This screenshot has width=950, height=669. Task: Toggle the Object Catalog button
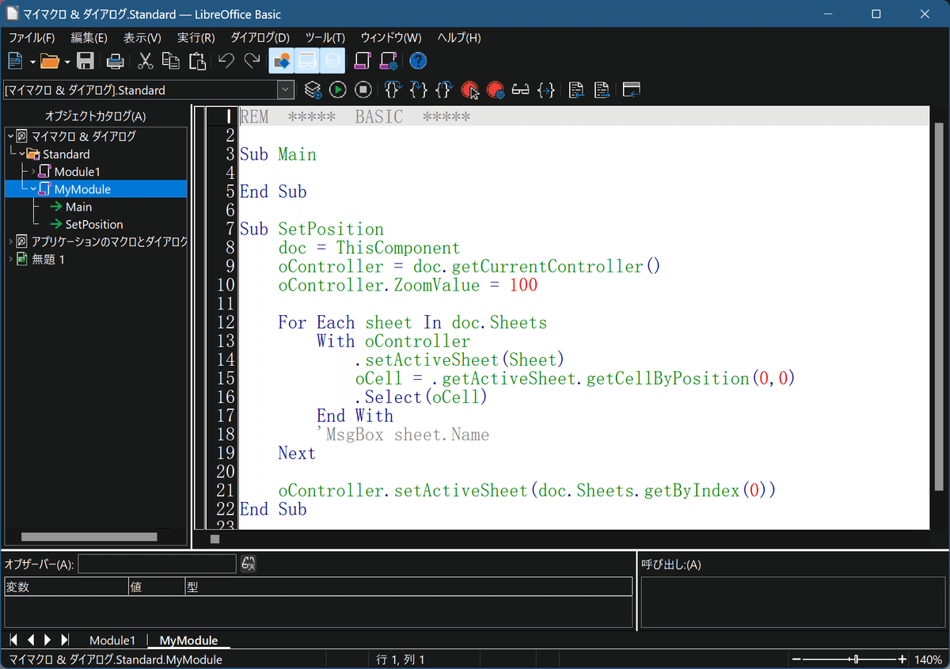pos(281,61)
